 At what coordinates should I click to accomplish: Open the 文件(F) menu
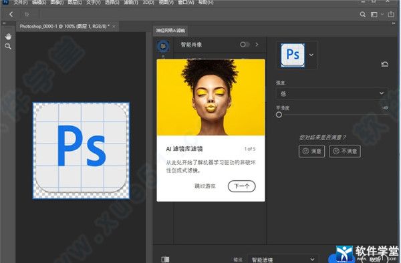point(20,2)
